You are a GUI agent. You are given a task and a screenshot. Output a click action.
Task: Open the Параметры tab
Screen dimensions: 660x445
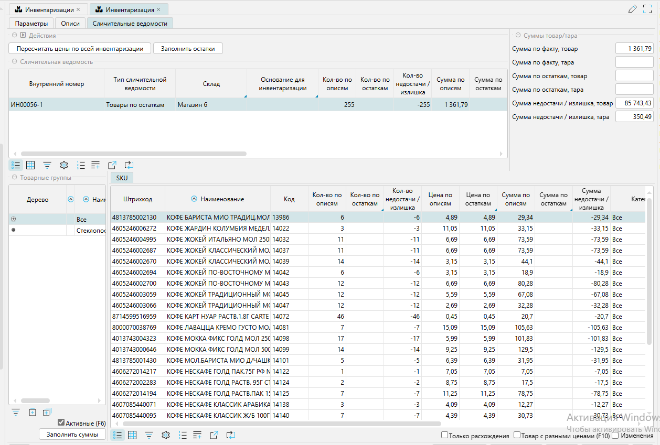click(31, 24)
